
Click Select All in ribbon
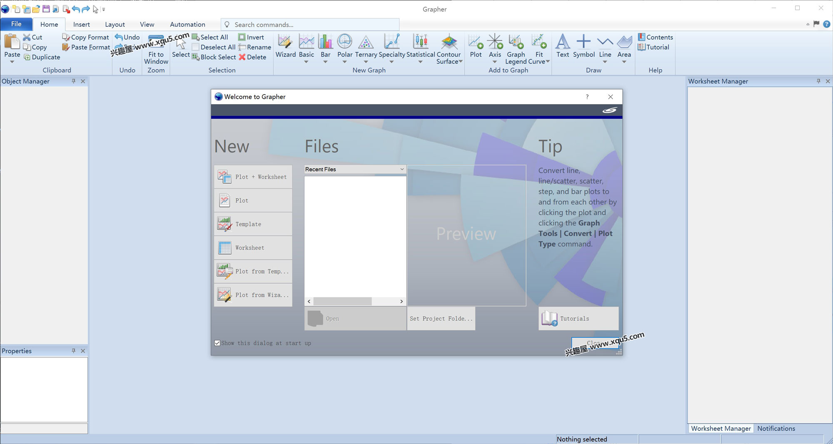pyautogui.click(x=209, y=37)
